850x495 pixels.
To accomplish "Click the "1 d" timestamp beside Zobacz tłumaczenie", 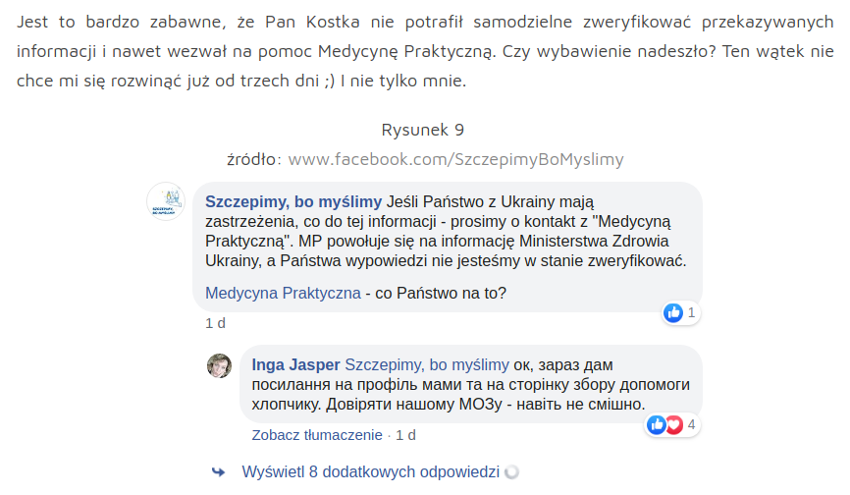I will pos(405,435).
